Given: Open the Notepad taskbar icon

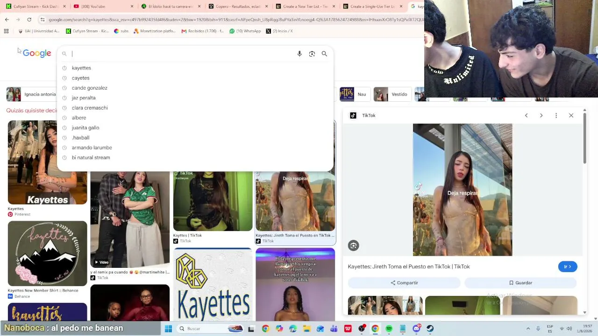Looking at the screenshot, I should 403,329.
